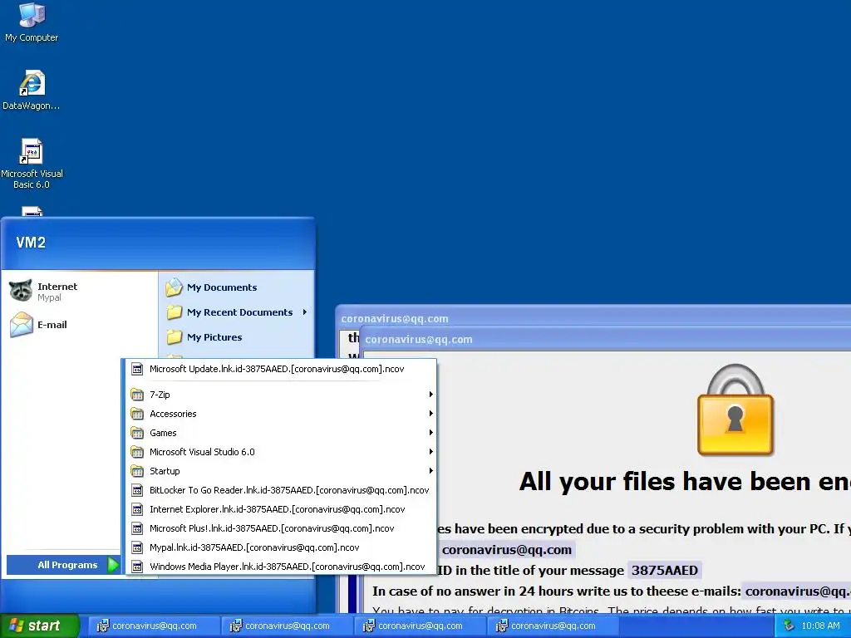Expand the 7-Zip submenu arrow
Viewport: 851px width, 638px height.
pos(431,395)
